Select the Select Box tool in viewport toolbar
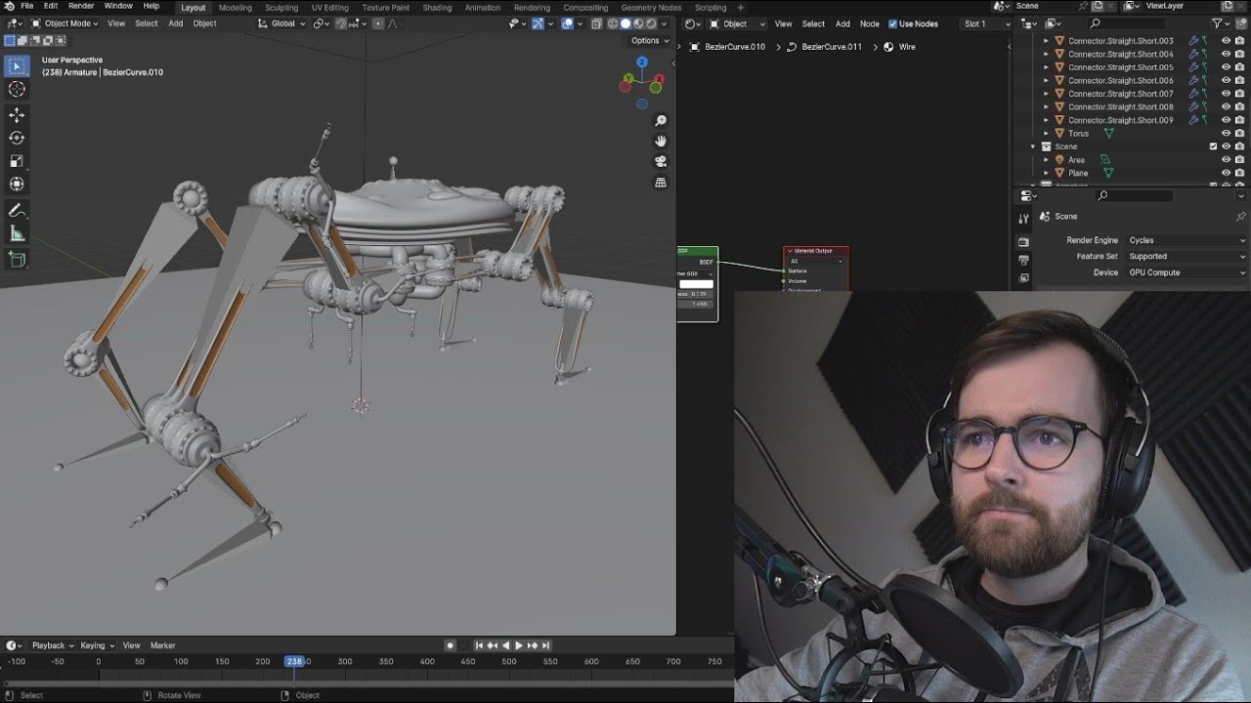Screen dimensions: 1251x703 click(x=17, y=66)
